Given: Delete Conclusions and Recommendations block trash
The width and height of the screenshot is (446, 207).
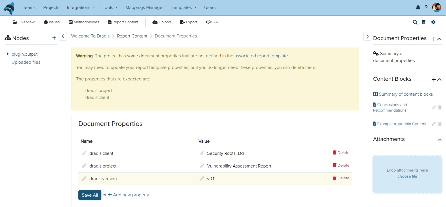Looking at the screenshot, I should coord(440,108).
